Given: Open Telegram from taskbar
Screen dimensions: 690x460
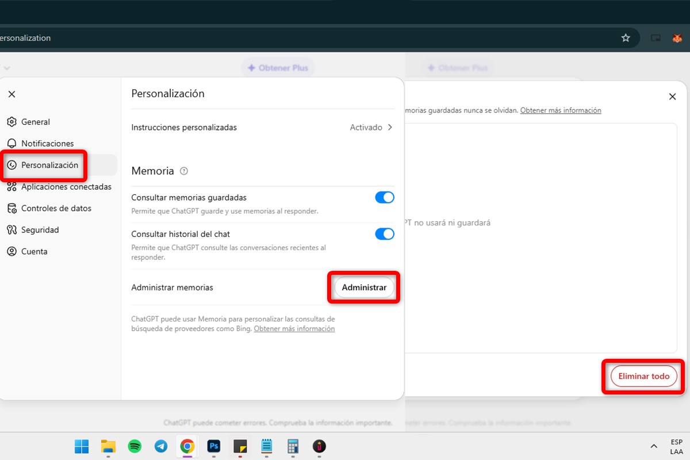Looking at the screenshot, I should coord(161,446).
